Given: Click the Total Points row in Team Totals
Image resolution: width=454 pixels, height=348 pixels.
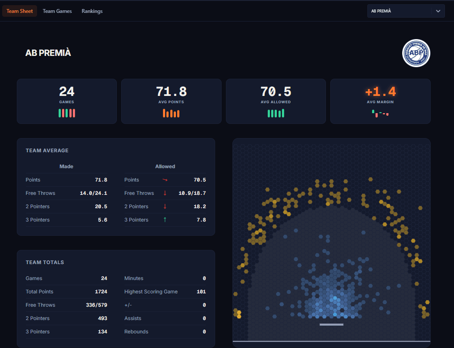Looking at the screenshot, I should (66, 292).
